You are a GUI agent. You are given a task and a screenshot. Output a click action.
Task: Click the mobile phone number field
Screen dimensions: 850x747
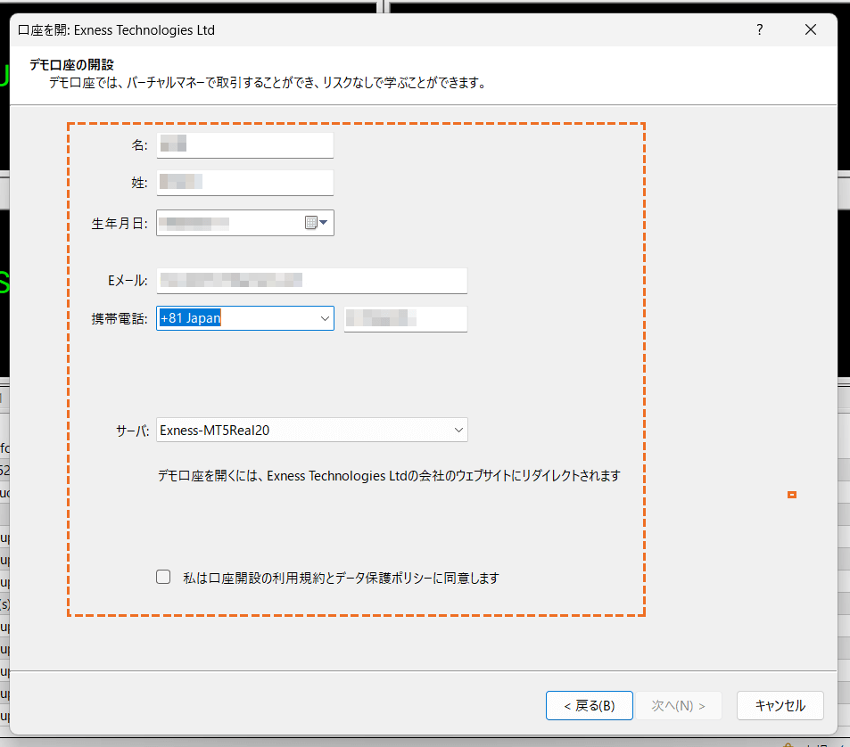(406, 318)
